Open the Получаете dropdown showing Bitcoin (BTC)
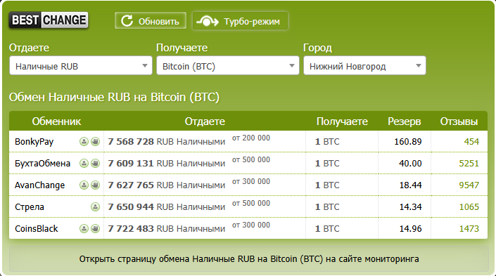 tap(228, 66)
